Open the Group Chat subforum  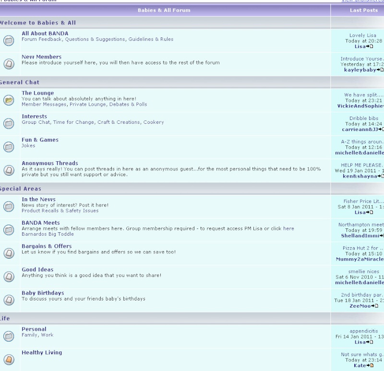click(x=36, y=122)
